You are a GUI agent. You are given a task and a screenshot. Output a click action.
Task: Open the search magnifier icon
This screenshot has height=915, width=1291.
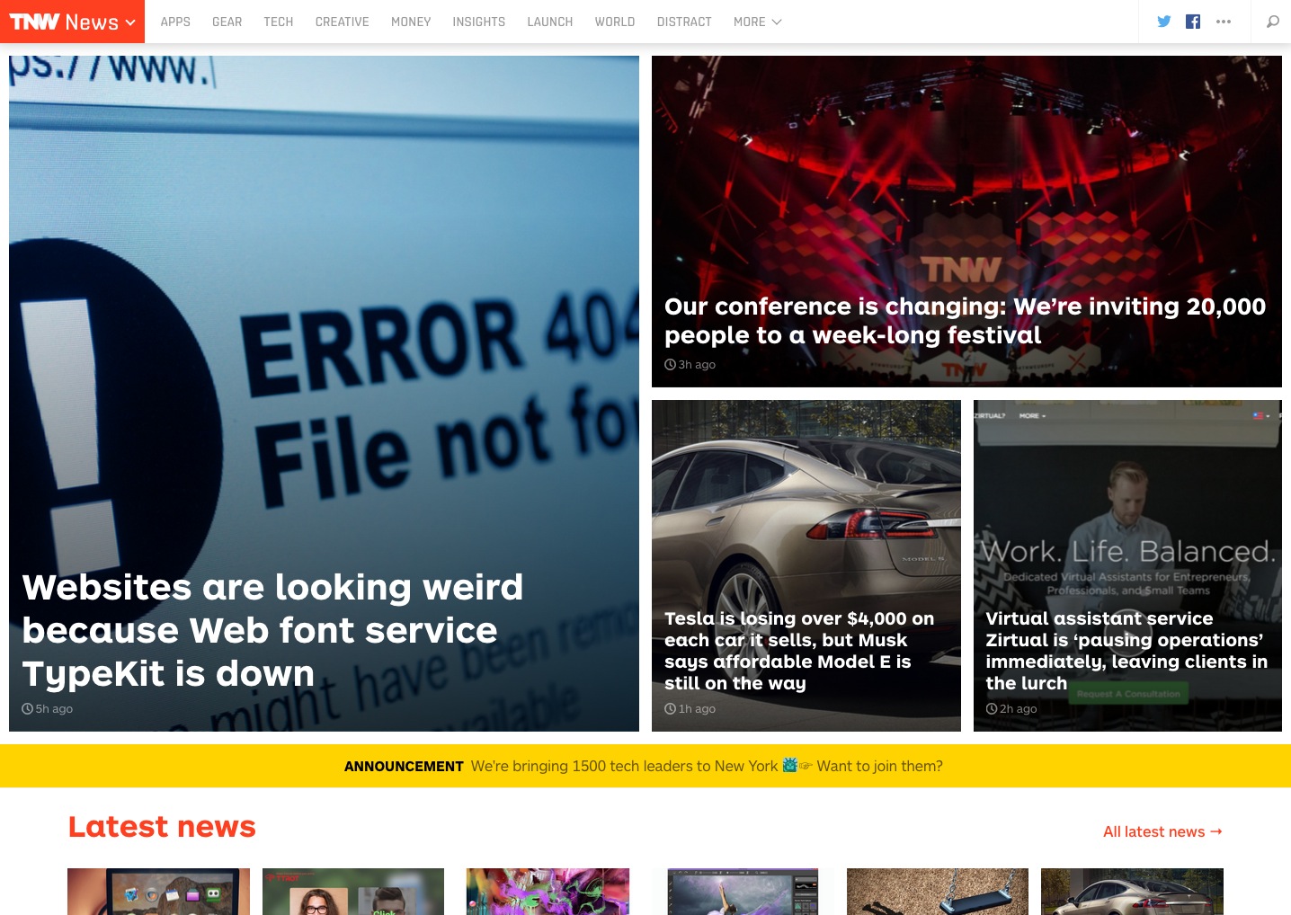(x=1272, y=22)
